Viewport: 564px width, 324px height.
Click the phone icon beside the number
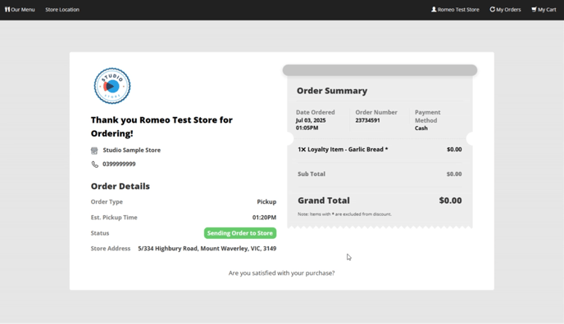pyautogui.click(x=94, y=164)
